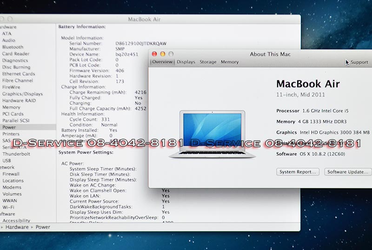Select the highlighted Power entry
This screenshot has height=250, width=372.
click(28, 127)
